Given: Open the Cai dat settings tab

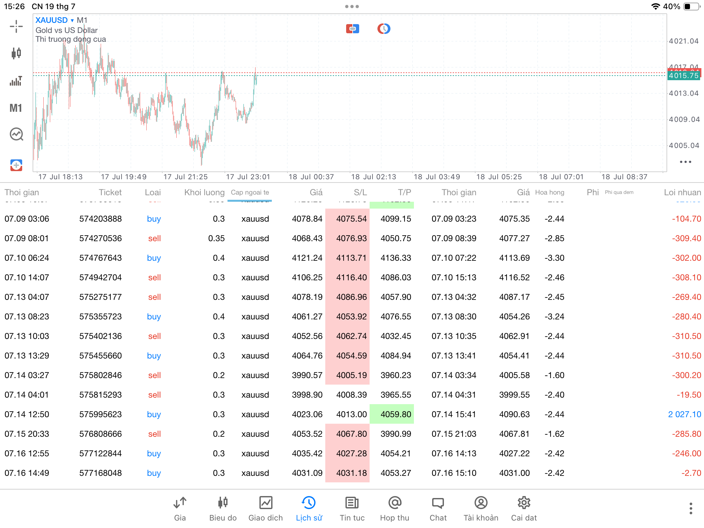Looking at the screenshot, I should (524, 508).
